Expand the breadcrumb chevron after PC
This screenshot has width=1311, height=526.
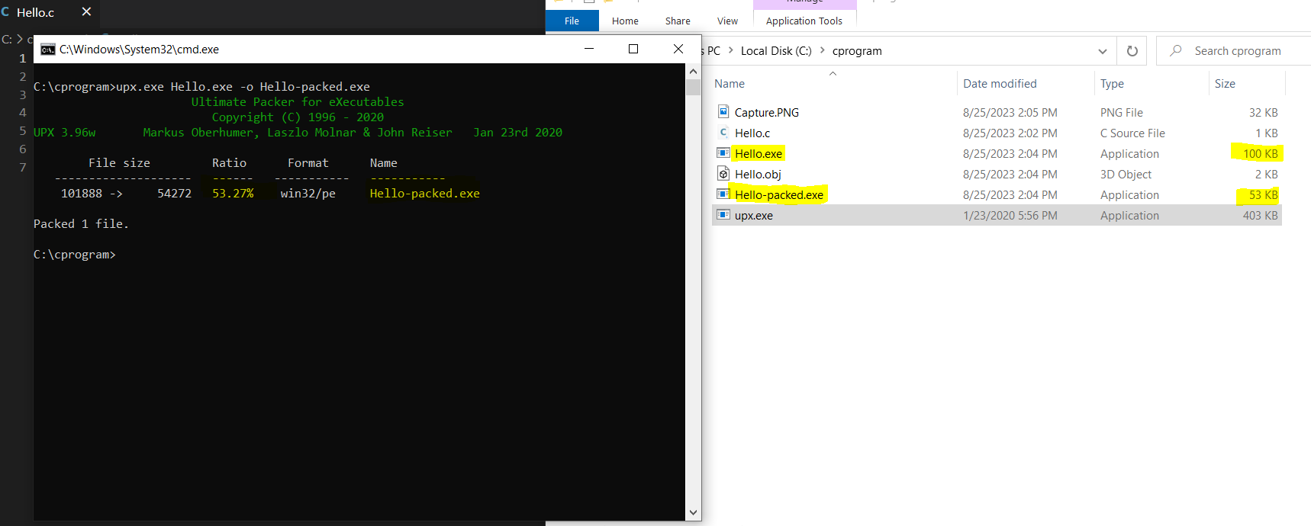click(x=730, y=50)
